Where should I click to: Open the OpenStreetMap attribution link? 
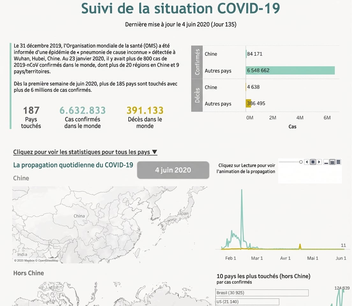[47, 261]
